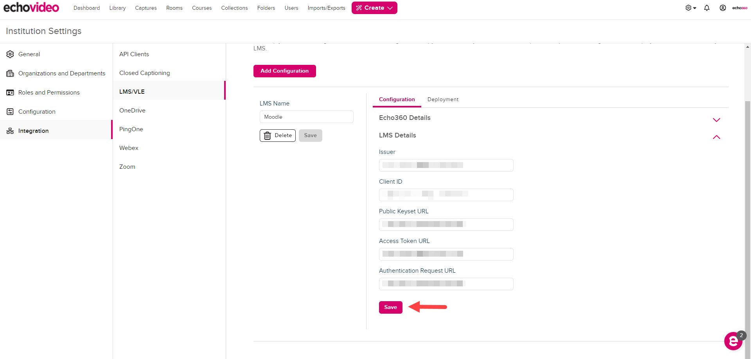Screen dimensions: 751x359
Task: Click the EchoVideo logo
Action: click(31, 7)
